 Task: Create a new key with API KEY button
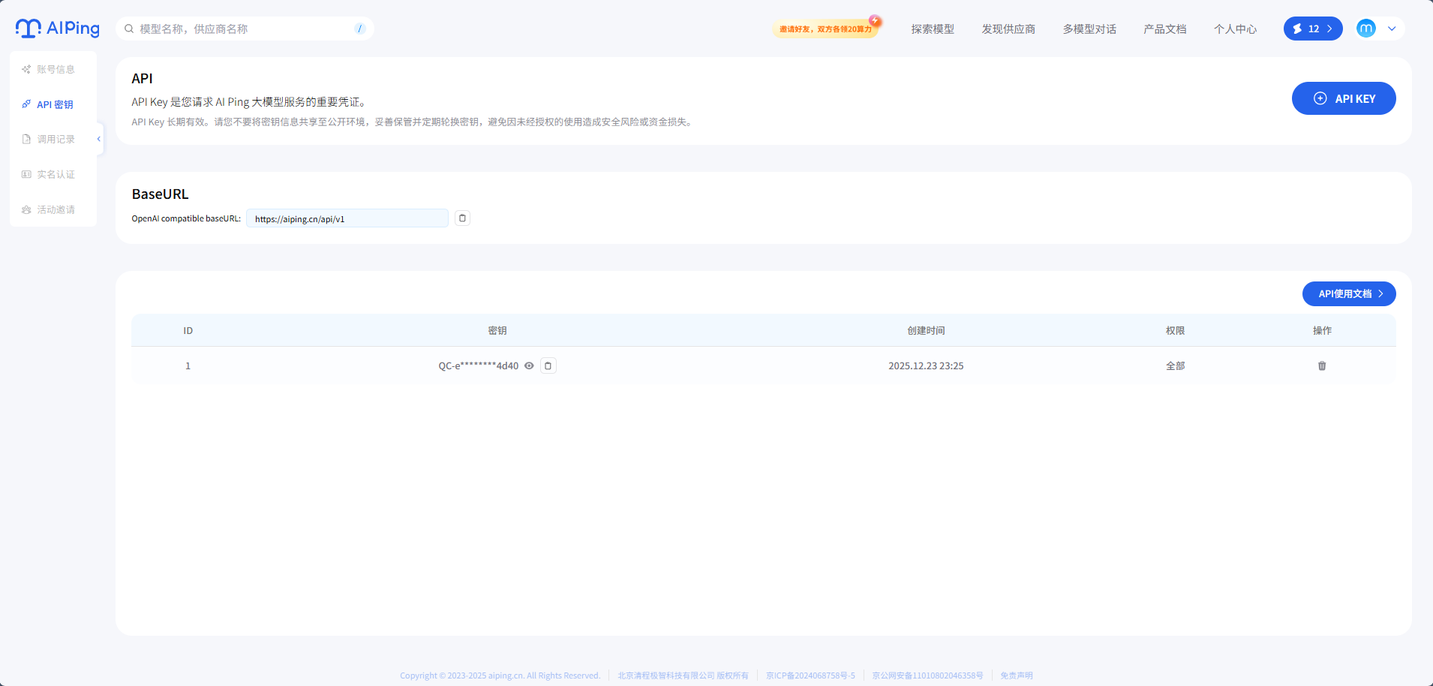tap(1344, 98)
